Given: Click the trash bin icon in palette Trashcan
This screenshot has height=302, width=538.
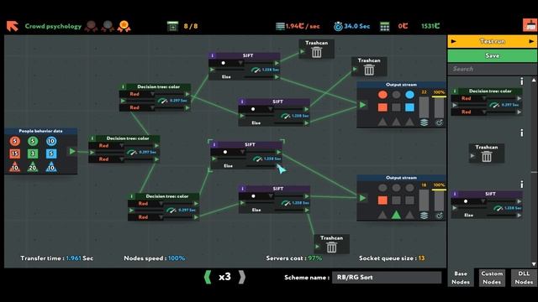Looking at the screenshot, I should 487,157.
